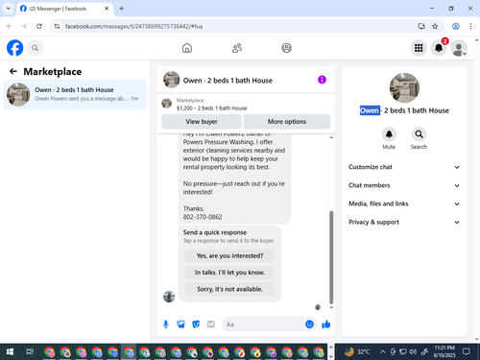Open the Groups icon in top navigation
The height and width of the screenshot is (360, 480).
click(x=286, y=48)
